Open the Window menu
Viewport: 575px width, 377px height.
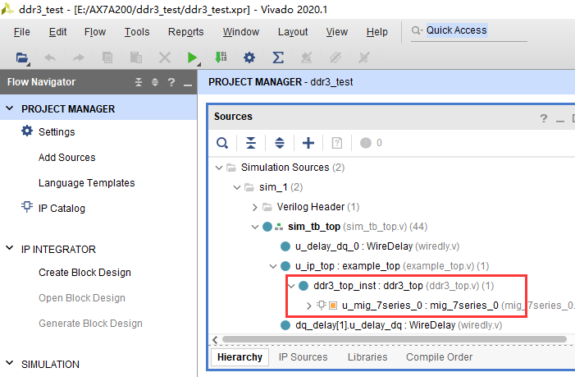pos(241,32)
